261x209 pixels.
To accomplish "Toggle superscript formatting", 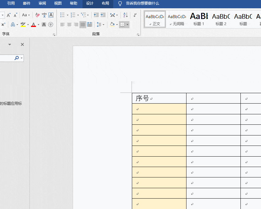I will [x=3, y=25].
